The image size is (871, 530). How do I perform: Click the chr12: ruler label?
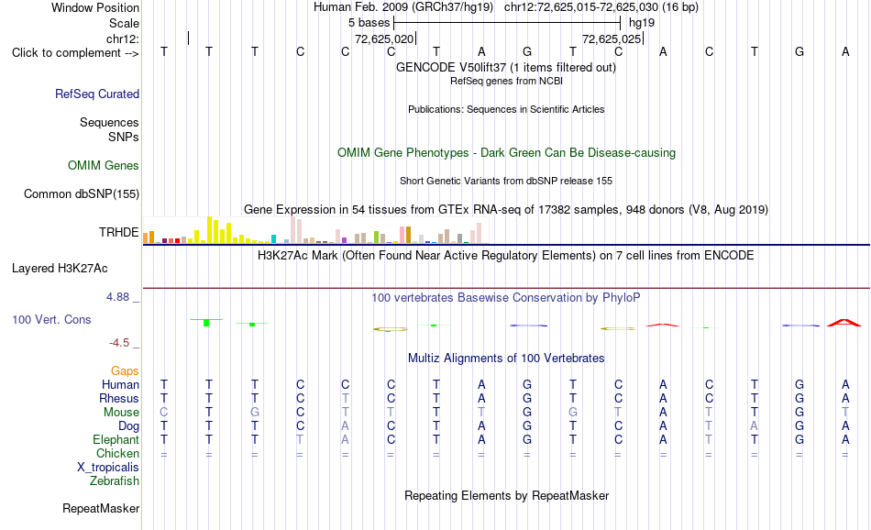coord(123,39)
